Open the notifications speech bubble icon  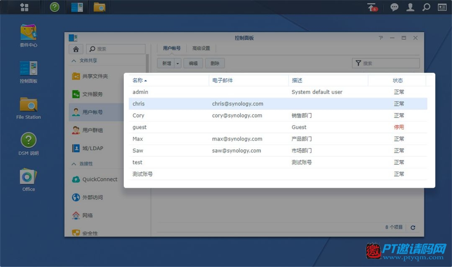394,7
